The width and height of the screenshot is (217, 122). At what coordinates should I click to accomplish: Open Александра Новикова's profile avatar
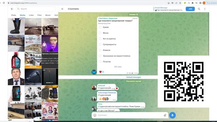pyautogui.click(x=94, y=99)
